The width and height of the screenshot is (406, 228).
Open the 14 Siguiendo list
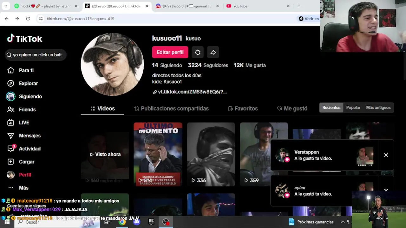tap(167, 65)
